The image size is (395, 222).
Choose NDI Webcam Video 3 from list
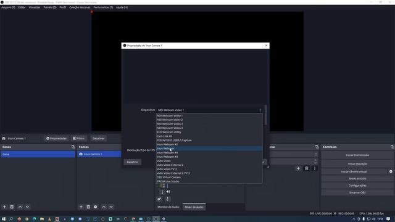(209, 124)
